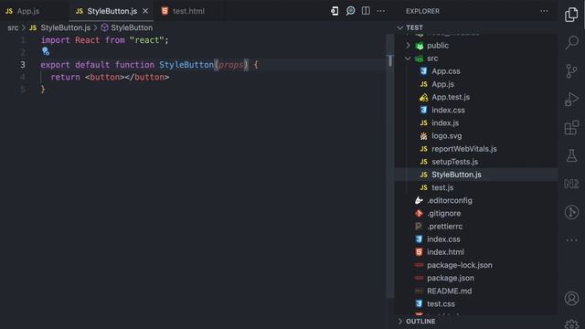Open the Accounts menu
Screen dimensions: 585x329
[571, 299]
